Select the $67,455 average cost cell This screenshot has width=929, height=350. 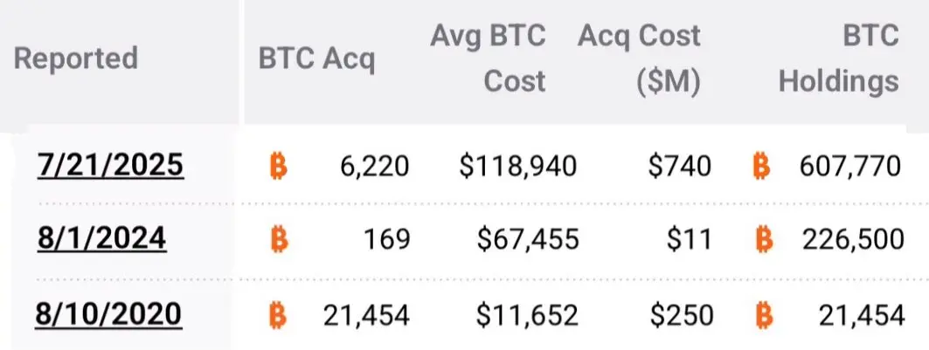[x=527, y=240]
